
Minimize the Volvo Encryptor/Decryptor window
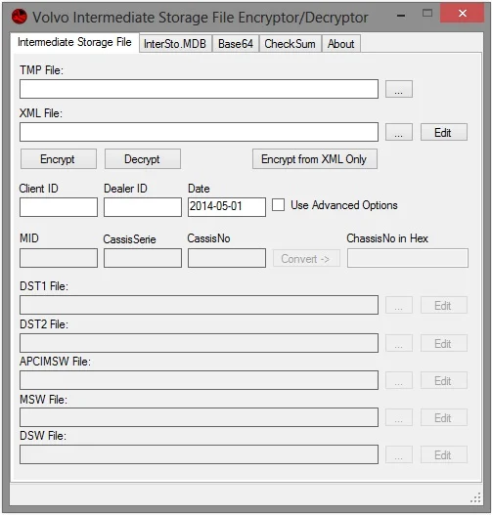[x=401, y=15]
